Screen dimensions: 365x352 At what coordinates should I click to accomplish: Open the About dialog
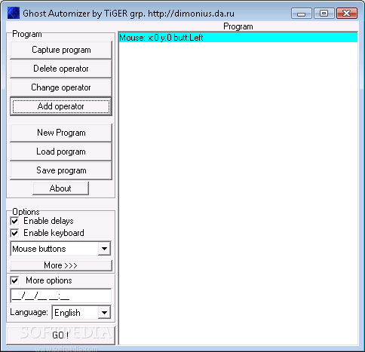(60, 188)
